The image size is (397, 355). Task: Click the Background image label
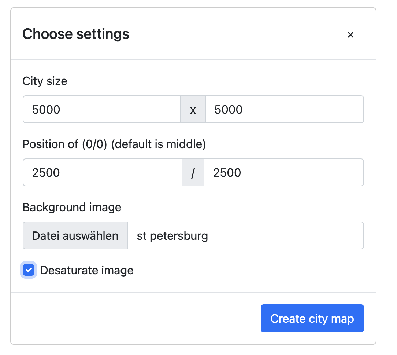[72, 207]
